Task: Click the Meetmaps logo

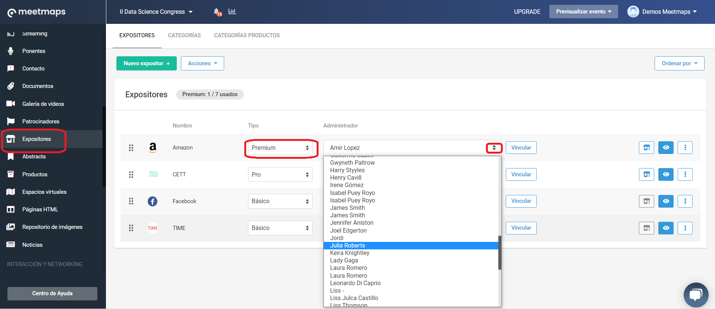Action: [37, 12]
